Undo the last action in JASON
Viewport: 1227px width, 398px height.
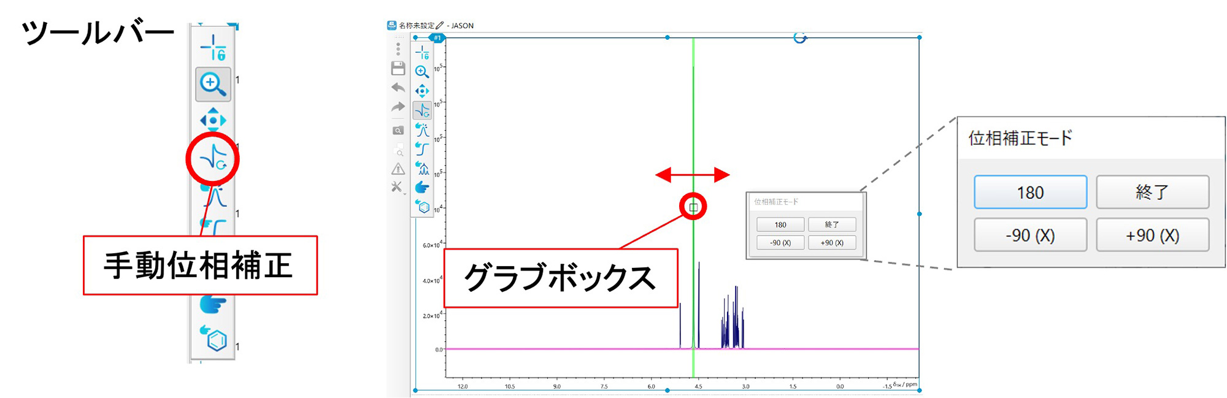(x=398, y=88)
